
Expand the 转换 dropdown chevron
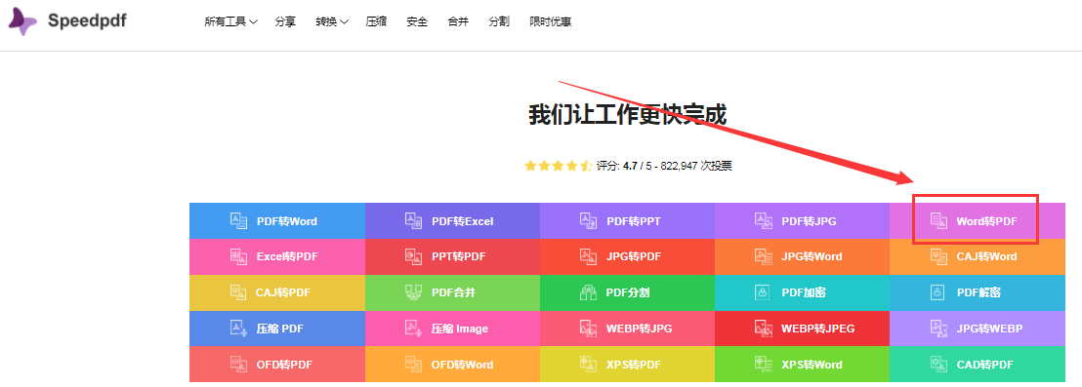click(x=344, y=22)
